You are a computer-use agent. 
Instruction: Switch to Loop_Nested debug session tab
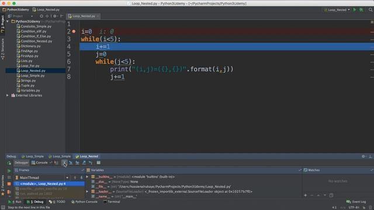87,156
